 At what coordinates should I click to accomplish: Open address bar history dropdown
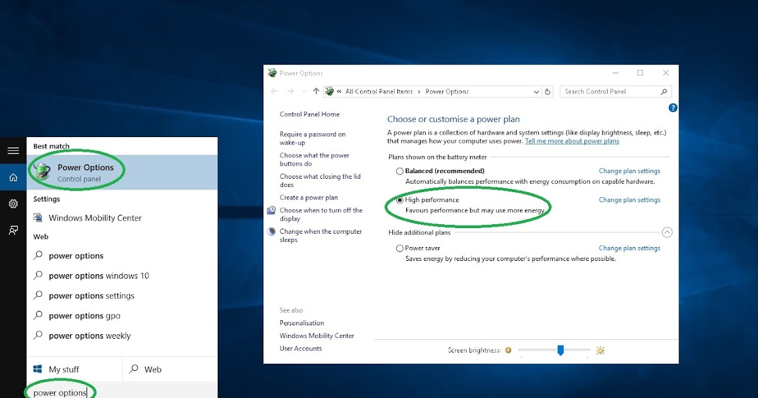(x=537, y=92)
